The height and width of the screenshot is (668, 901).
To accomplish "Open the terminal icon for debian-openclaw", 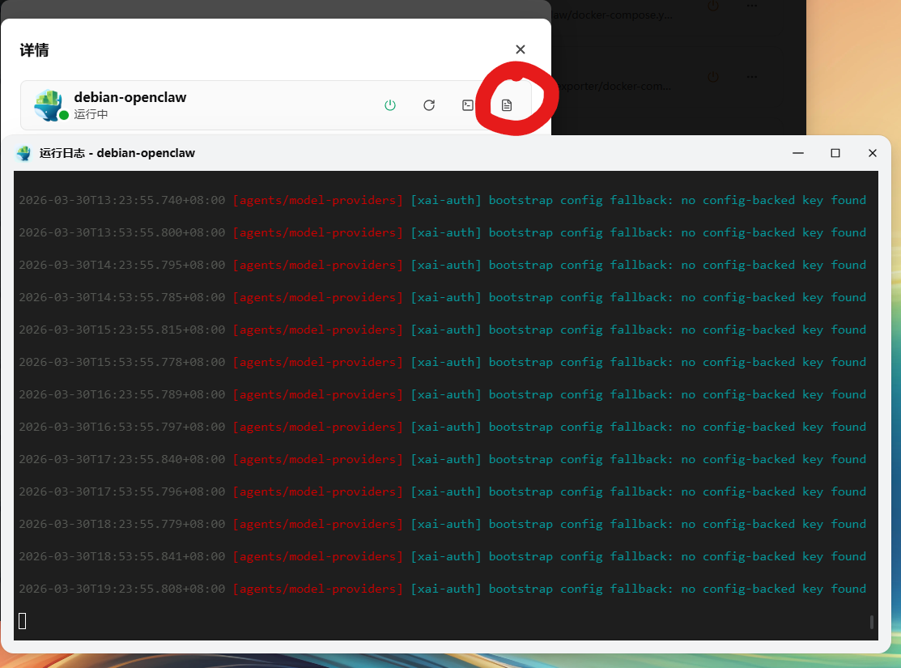I will [x=468, y=105].
